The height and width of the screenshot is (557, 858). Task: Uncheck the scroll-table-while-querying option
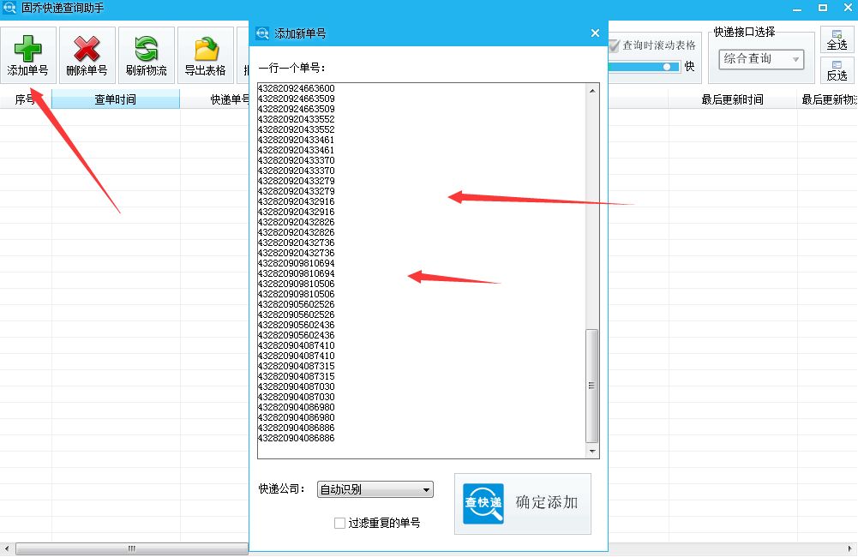pos(614,47)
